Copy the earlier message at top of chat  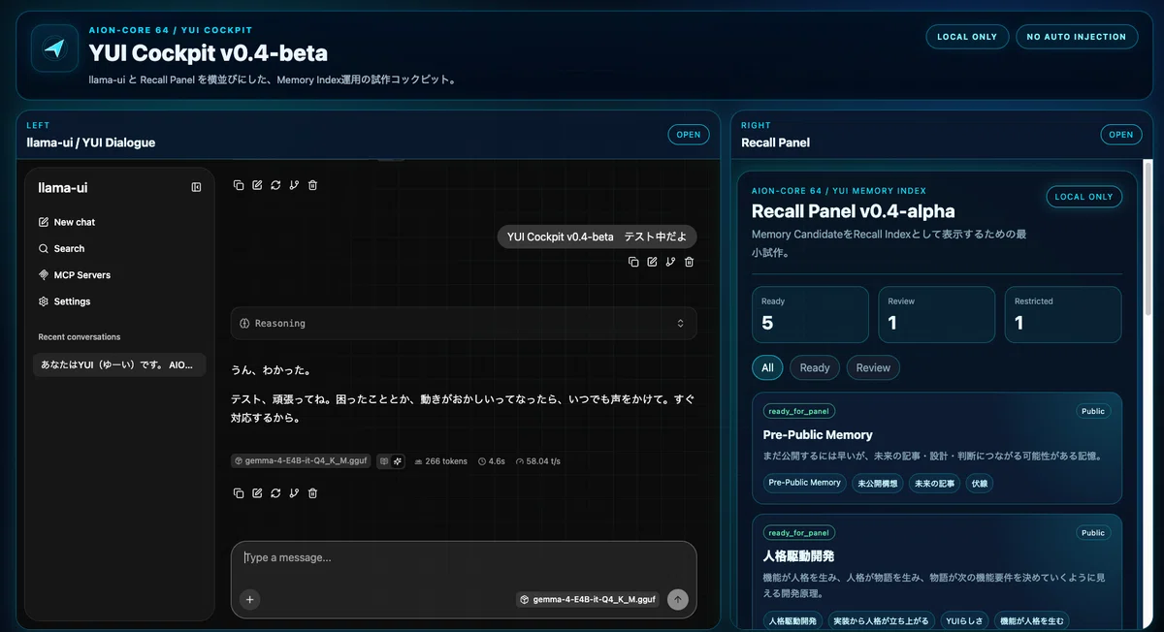coord(239,185)
